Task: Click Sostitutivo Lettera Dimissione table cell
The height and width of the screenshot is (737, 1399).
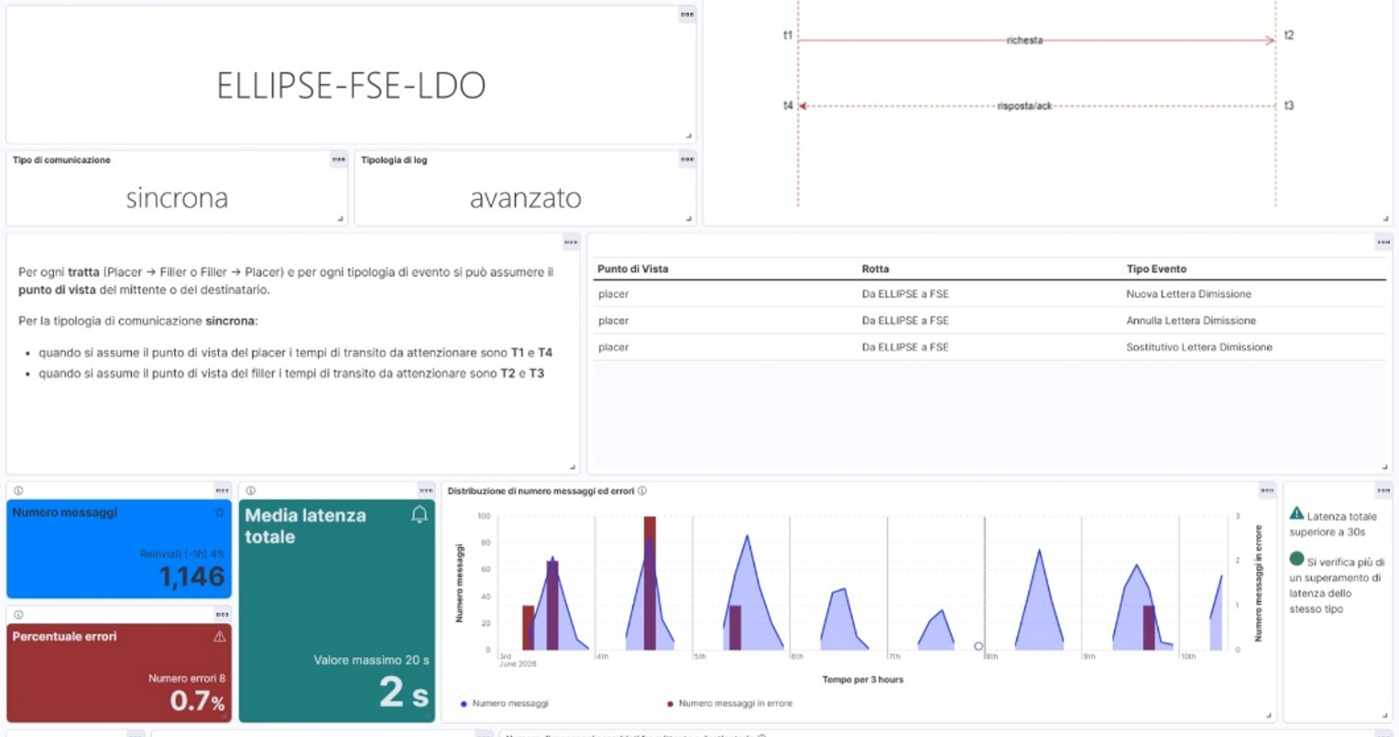Action: click(x=1198, y=347)
